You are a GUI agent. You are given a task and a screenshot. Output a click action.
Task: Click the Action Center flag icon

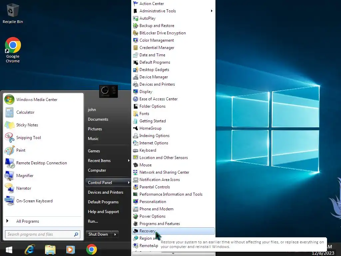(x=136, y=3)
